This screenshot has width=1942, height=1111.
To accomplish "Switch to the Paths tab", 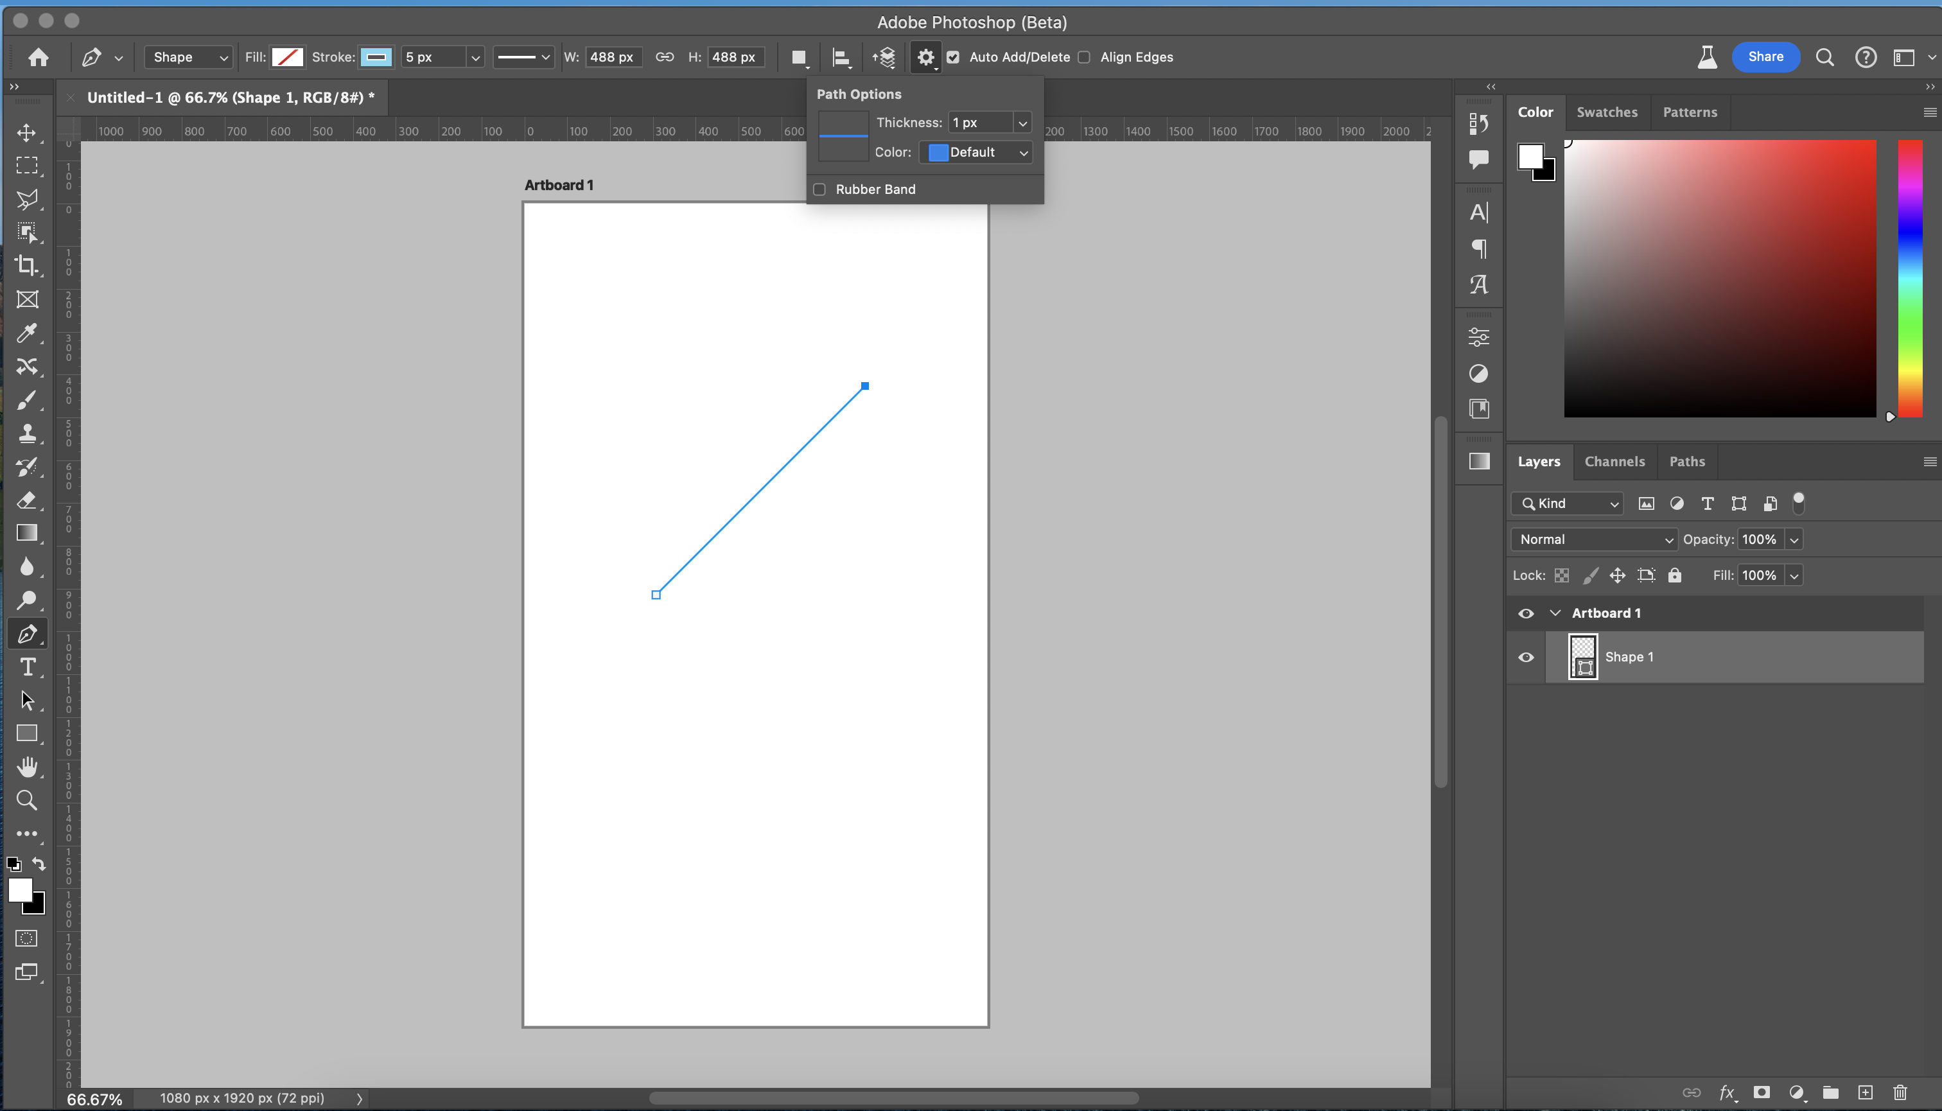I will pos(1686,462).
